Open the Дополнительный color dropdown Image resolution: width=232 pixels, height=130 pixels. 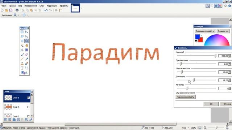click(x=205, y=31)
